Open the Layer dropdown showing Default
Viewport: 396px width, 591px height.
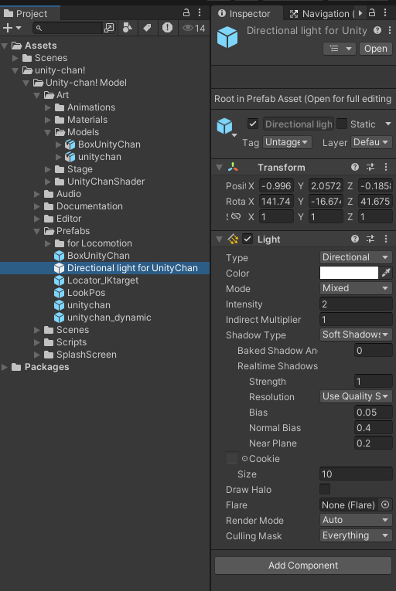point(371,142)
